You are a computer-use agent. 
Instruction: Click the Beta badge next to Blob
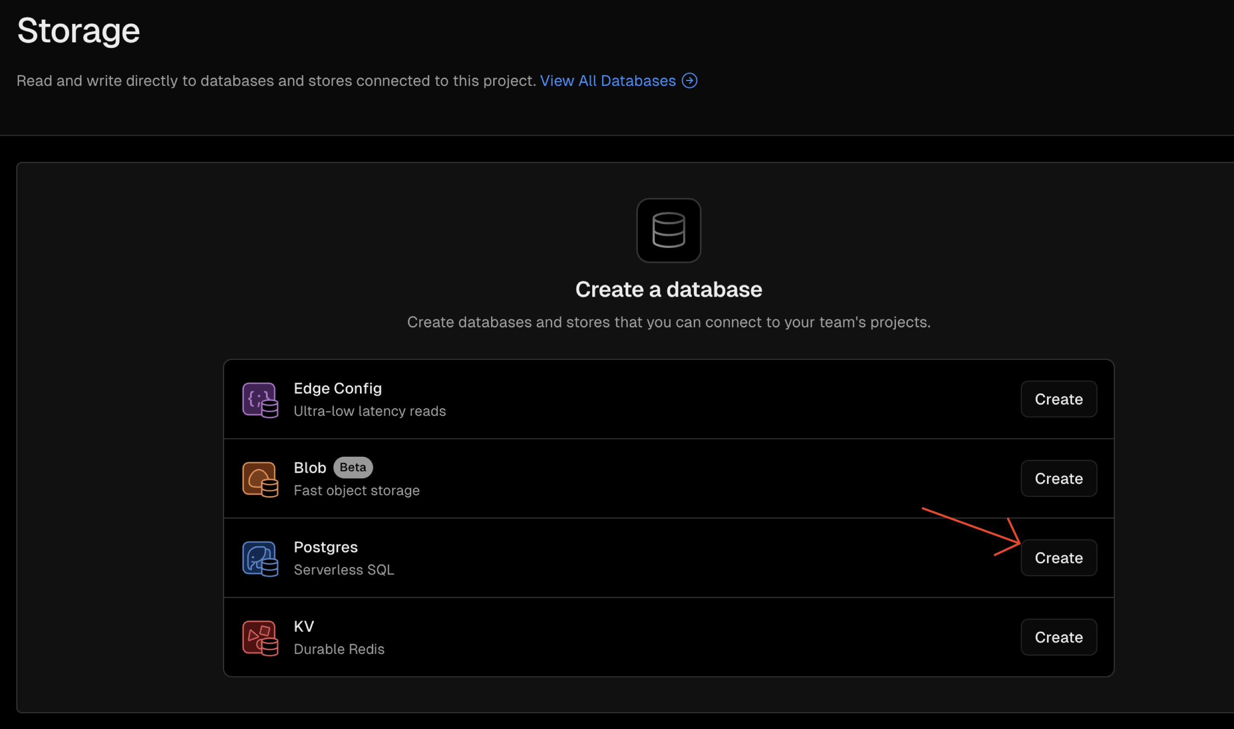click(x=353, y=467)
